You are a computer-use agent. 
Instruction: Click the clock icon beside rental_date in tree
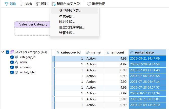click(16, 72)
